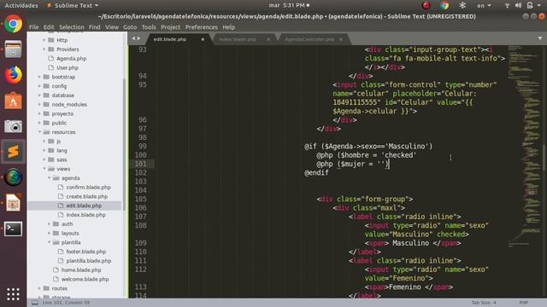Open the Help menu
The width and height of the screenshot is (547, 307).
[228, 27]
